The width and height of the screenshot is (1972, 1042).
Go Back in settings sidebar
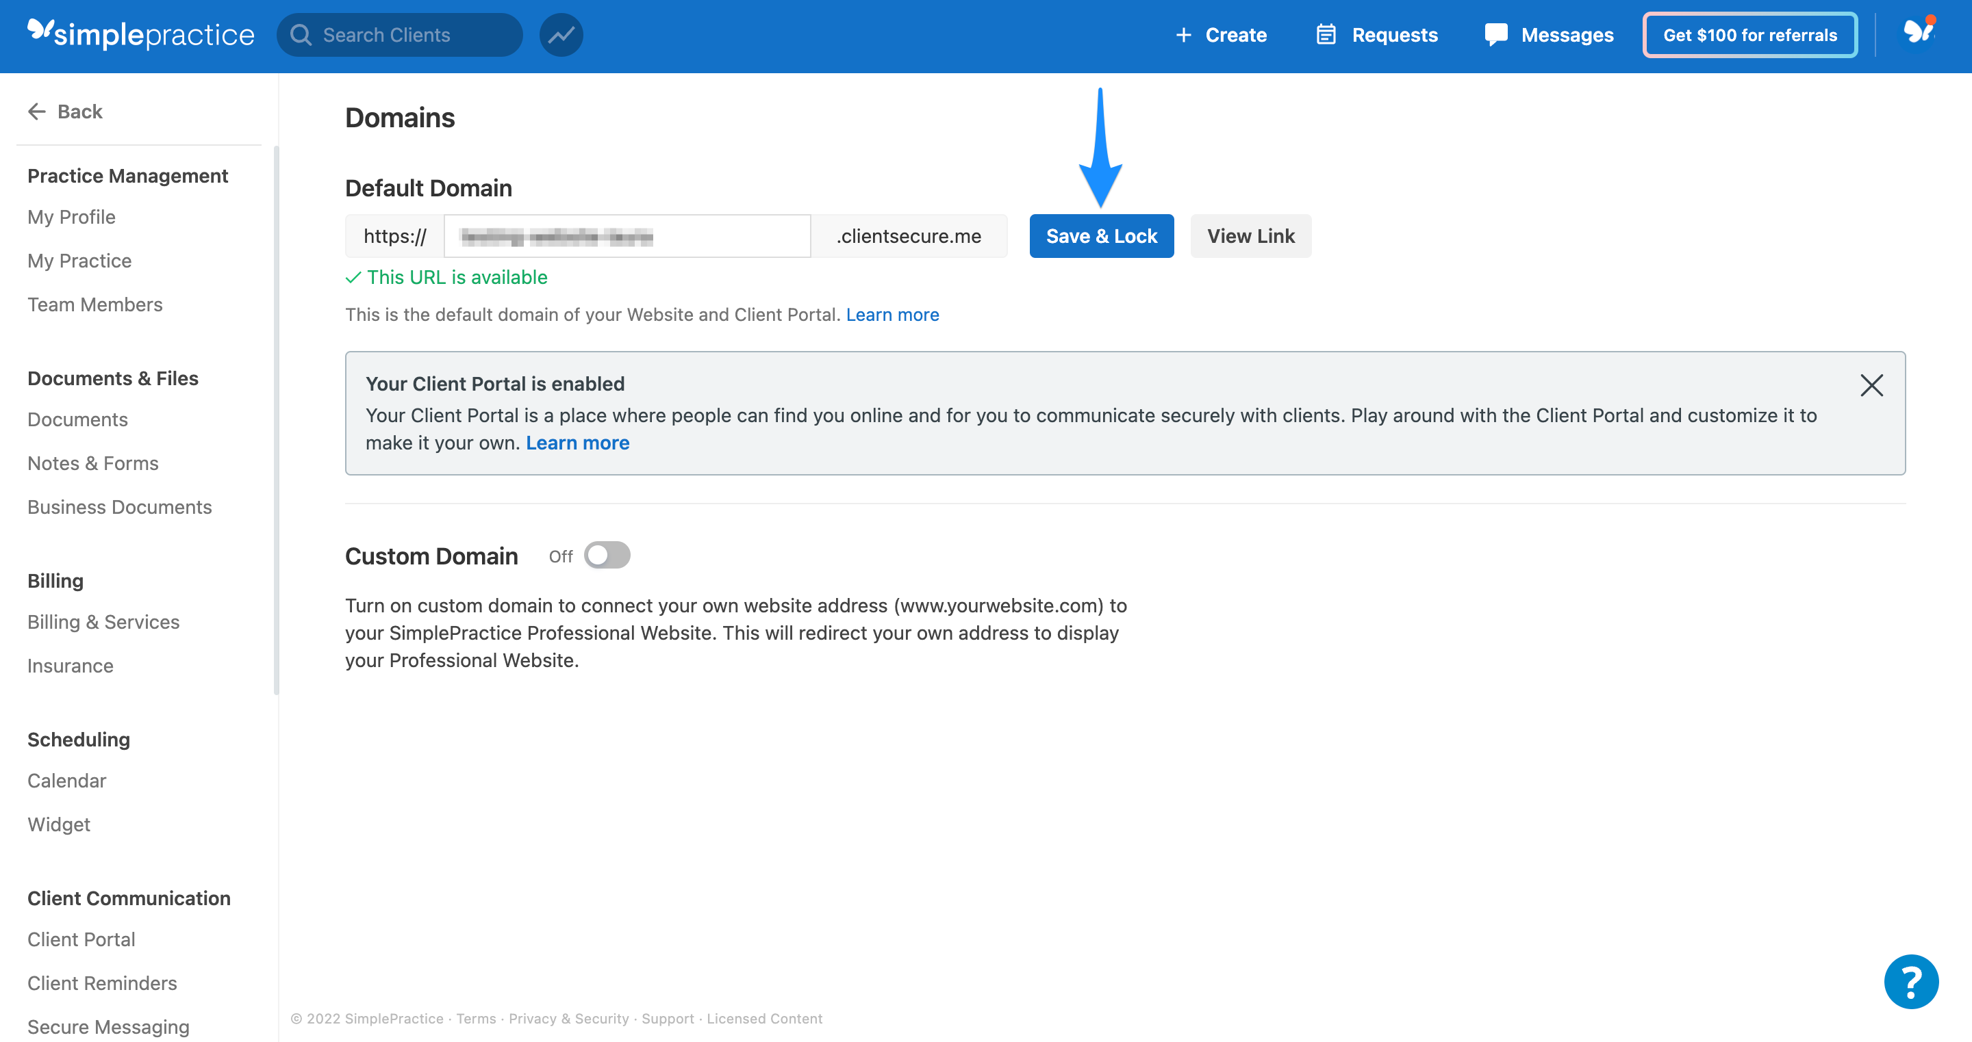pos(65,112)
